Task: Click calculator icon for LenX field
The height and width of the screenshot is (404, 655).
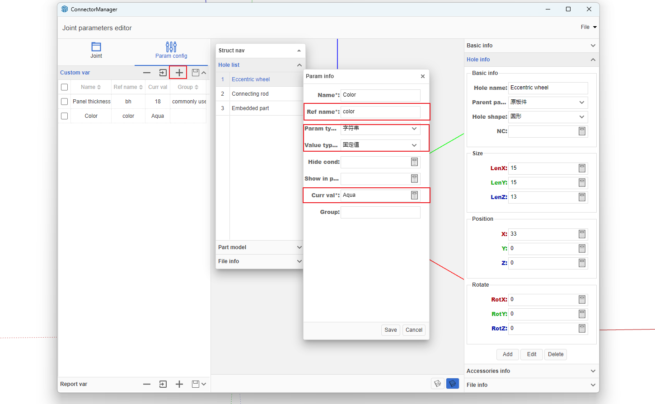Action: (x=582, y=168)
